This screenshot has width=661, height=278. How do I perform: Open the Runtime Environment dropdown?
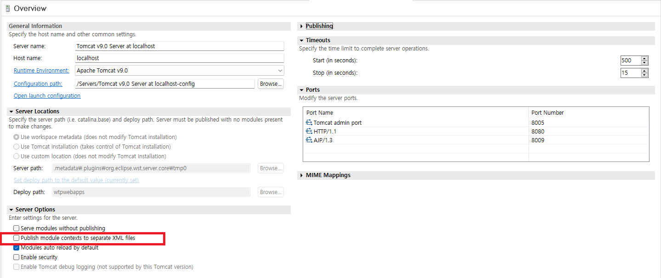[280, 71]
